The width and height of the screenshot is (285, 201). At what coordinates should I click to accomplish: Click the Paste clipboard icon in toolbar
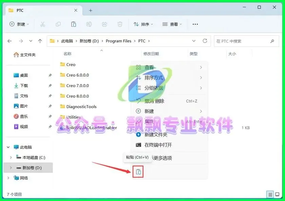click(x=73, y=24)
